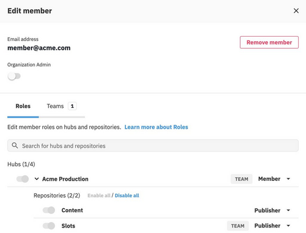Collapse the Acme Production hub chevron
This screenshot has height=233, width=306.
click(37, 179)
